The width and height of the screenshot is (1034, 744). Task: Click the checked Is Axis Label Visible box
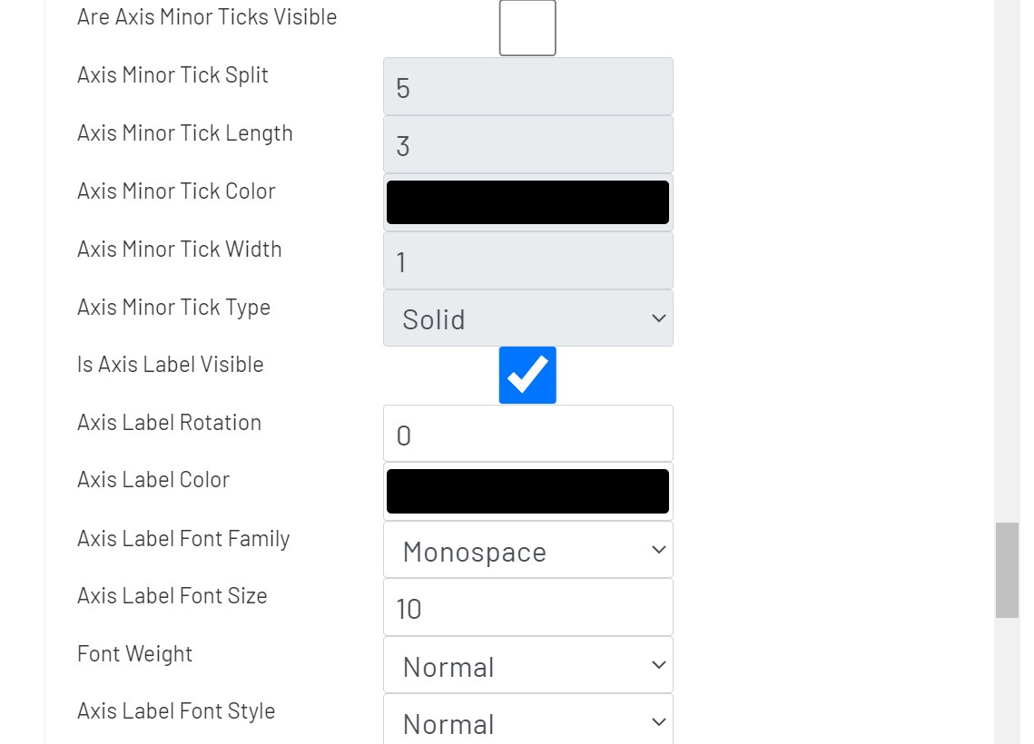(x=527, y=375)
